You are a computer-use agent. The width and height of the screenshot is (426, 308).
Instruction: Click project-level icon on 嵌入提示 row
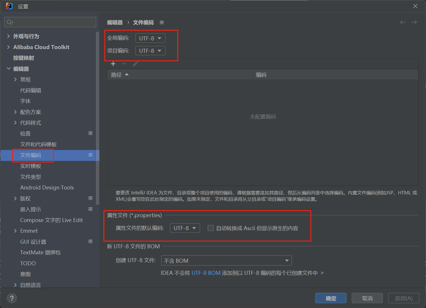pyautogui.click(x=90, y=209)
